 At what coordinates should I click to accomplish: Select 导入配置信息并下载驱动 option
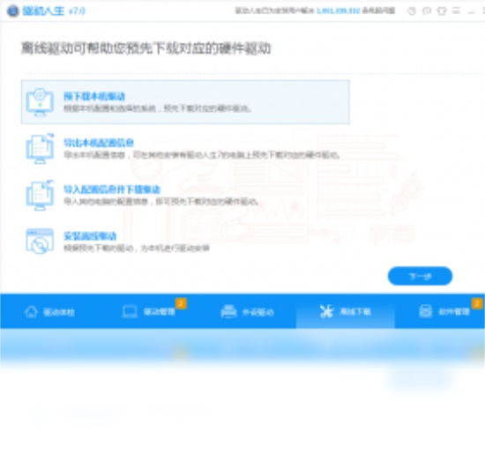tap(185, 195)
